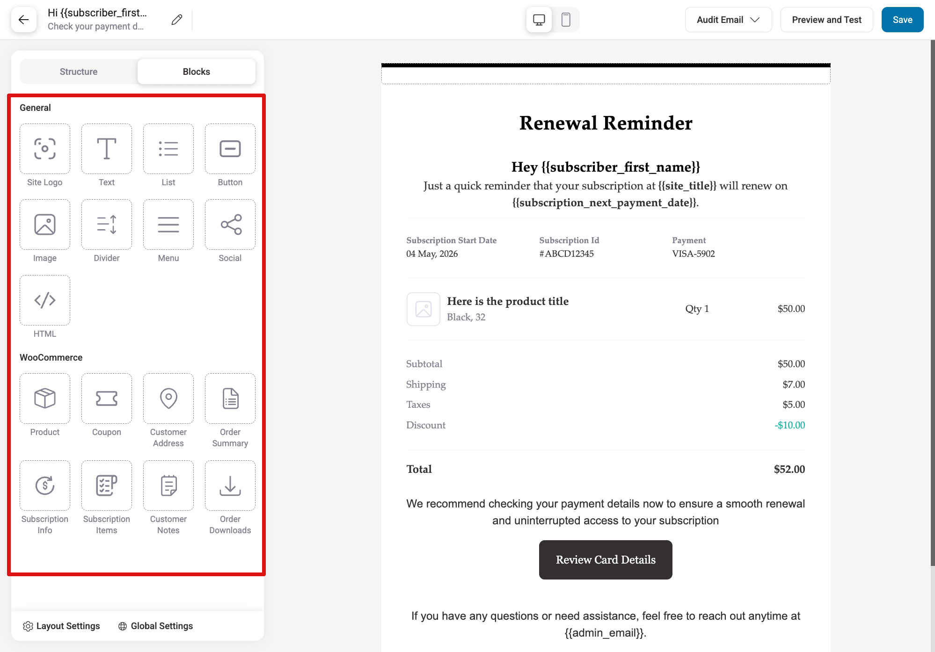Edit the email subject with pencil icon

coord(176,20)
